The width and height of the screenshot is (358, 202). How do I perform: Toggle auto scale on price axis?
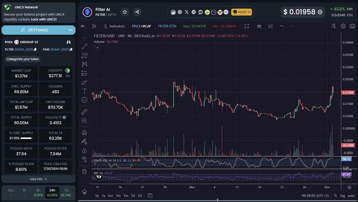tap(351, 196)
